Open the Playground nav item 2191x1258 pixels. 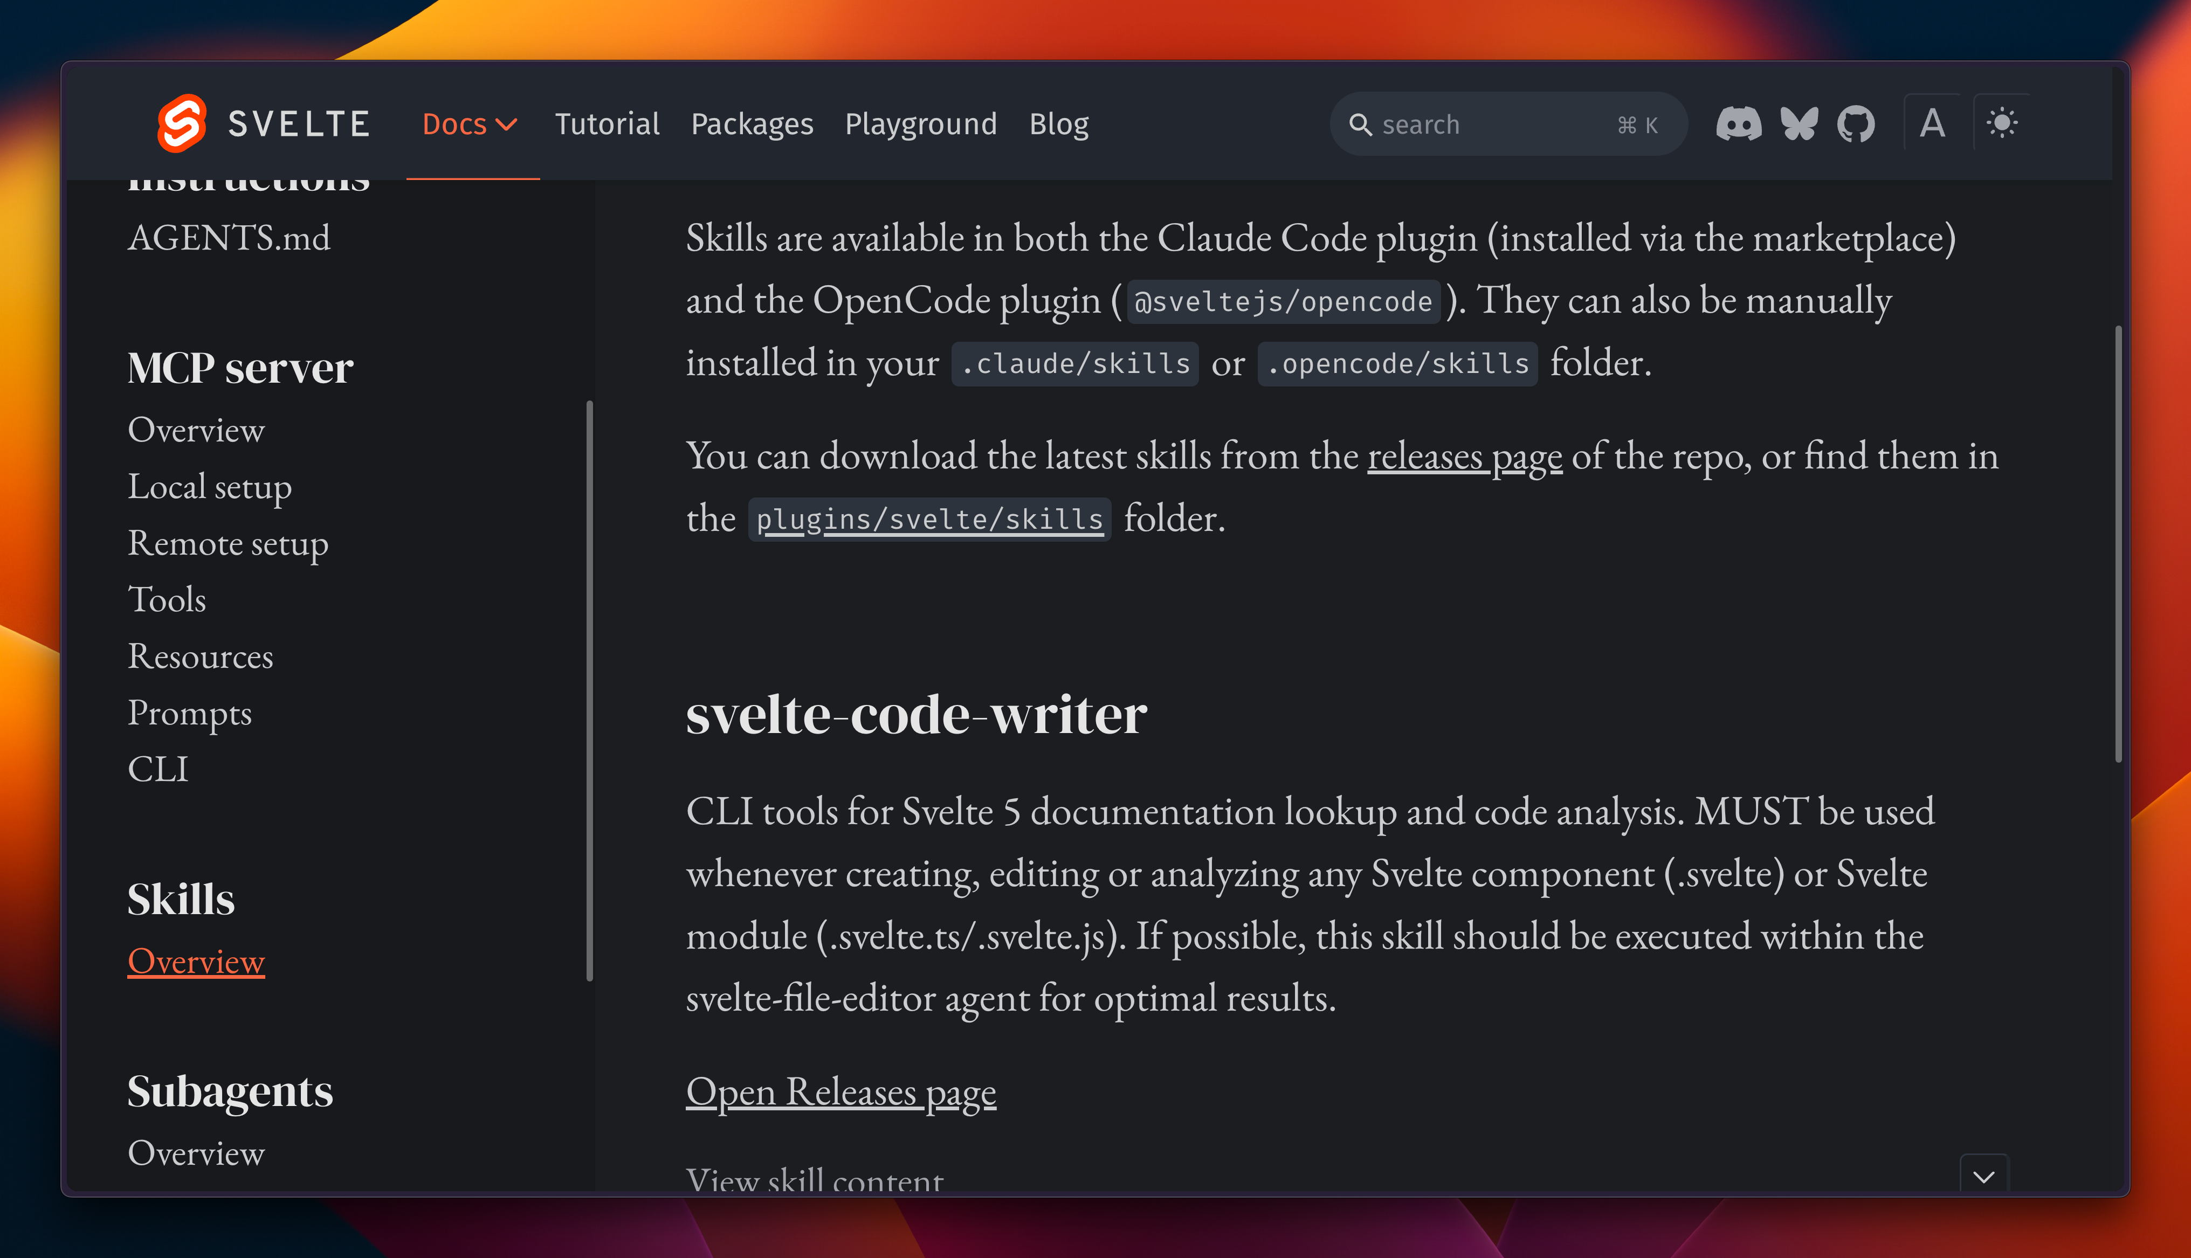[920, 123]
